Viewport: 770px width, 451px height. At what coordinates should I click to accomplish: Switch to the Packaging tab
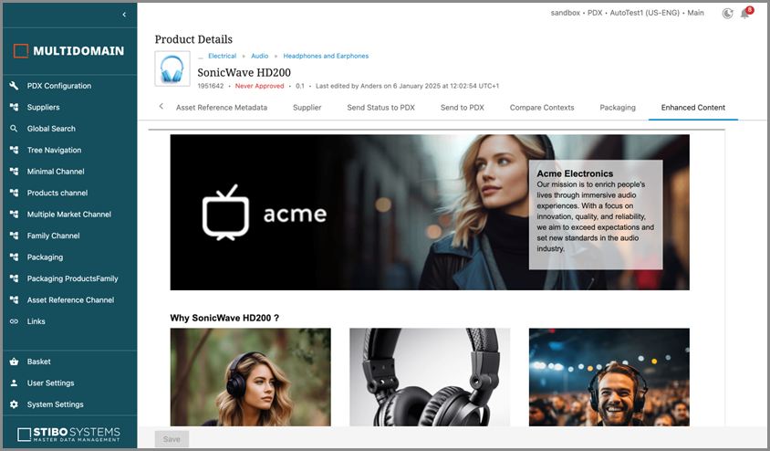pos(618,107)
